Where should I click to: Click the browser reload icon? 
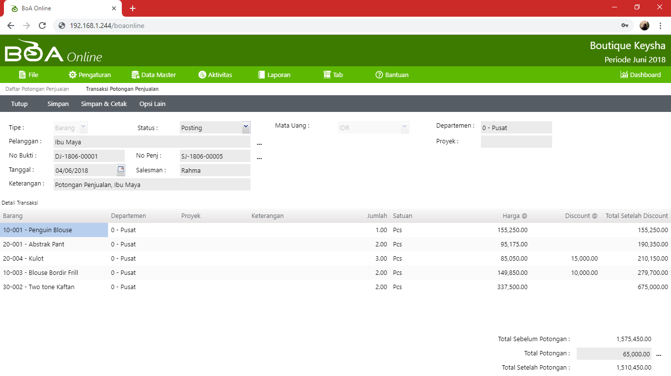(42, 26)
